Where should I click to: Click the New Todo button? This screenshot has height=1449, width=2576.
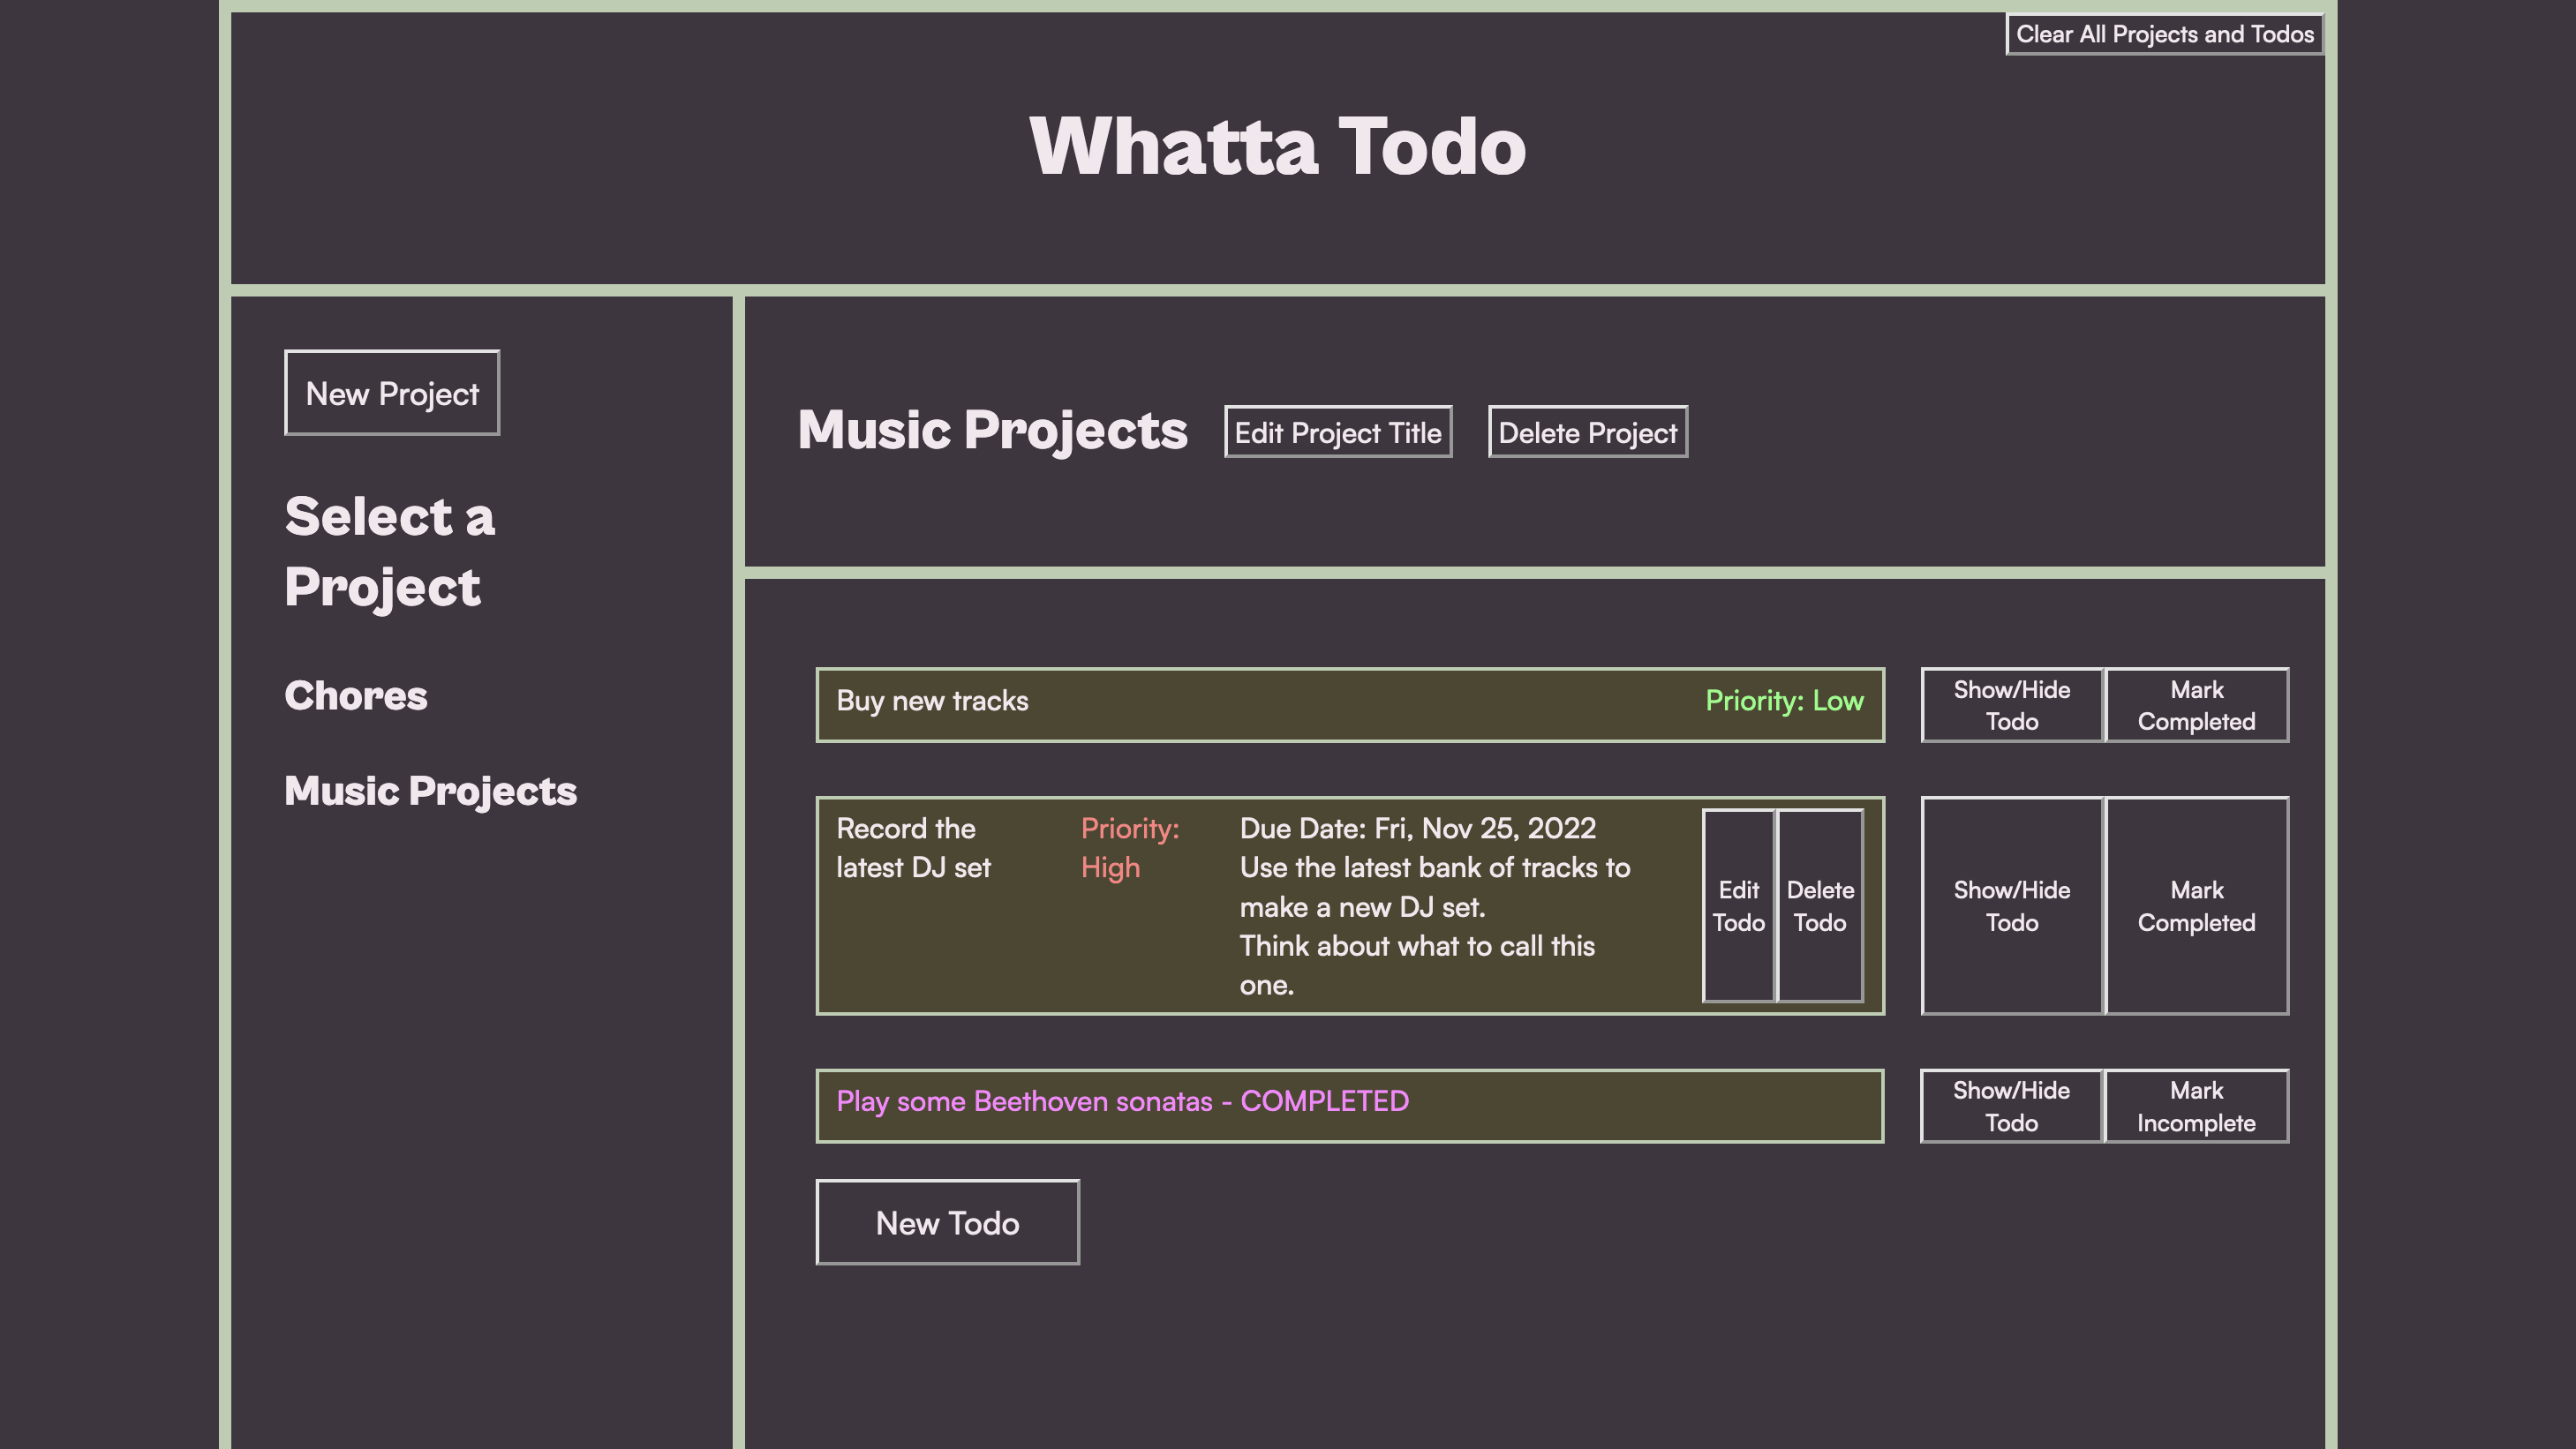[946, 1222]
